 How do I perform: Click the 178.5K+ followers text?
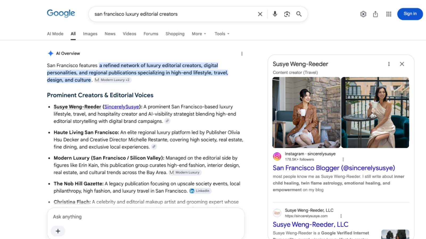[299, 159]
